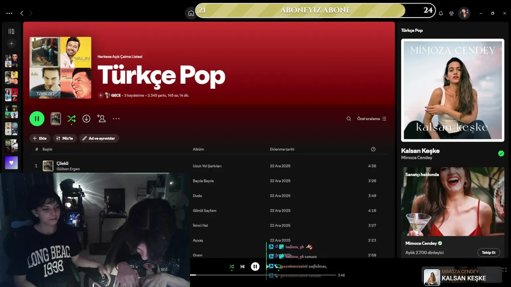Expand Your Library from the sidebar icon
The width and height of the screenshot is (511, 287).
[x=11, y=31]
